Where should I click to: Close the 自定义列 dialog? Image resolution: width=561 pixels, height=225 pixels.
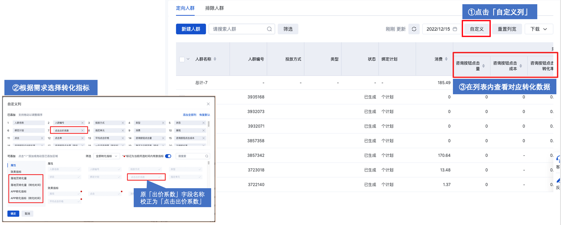(208, 104)
